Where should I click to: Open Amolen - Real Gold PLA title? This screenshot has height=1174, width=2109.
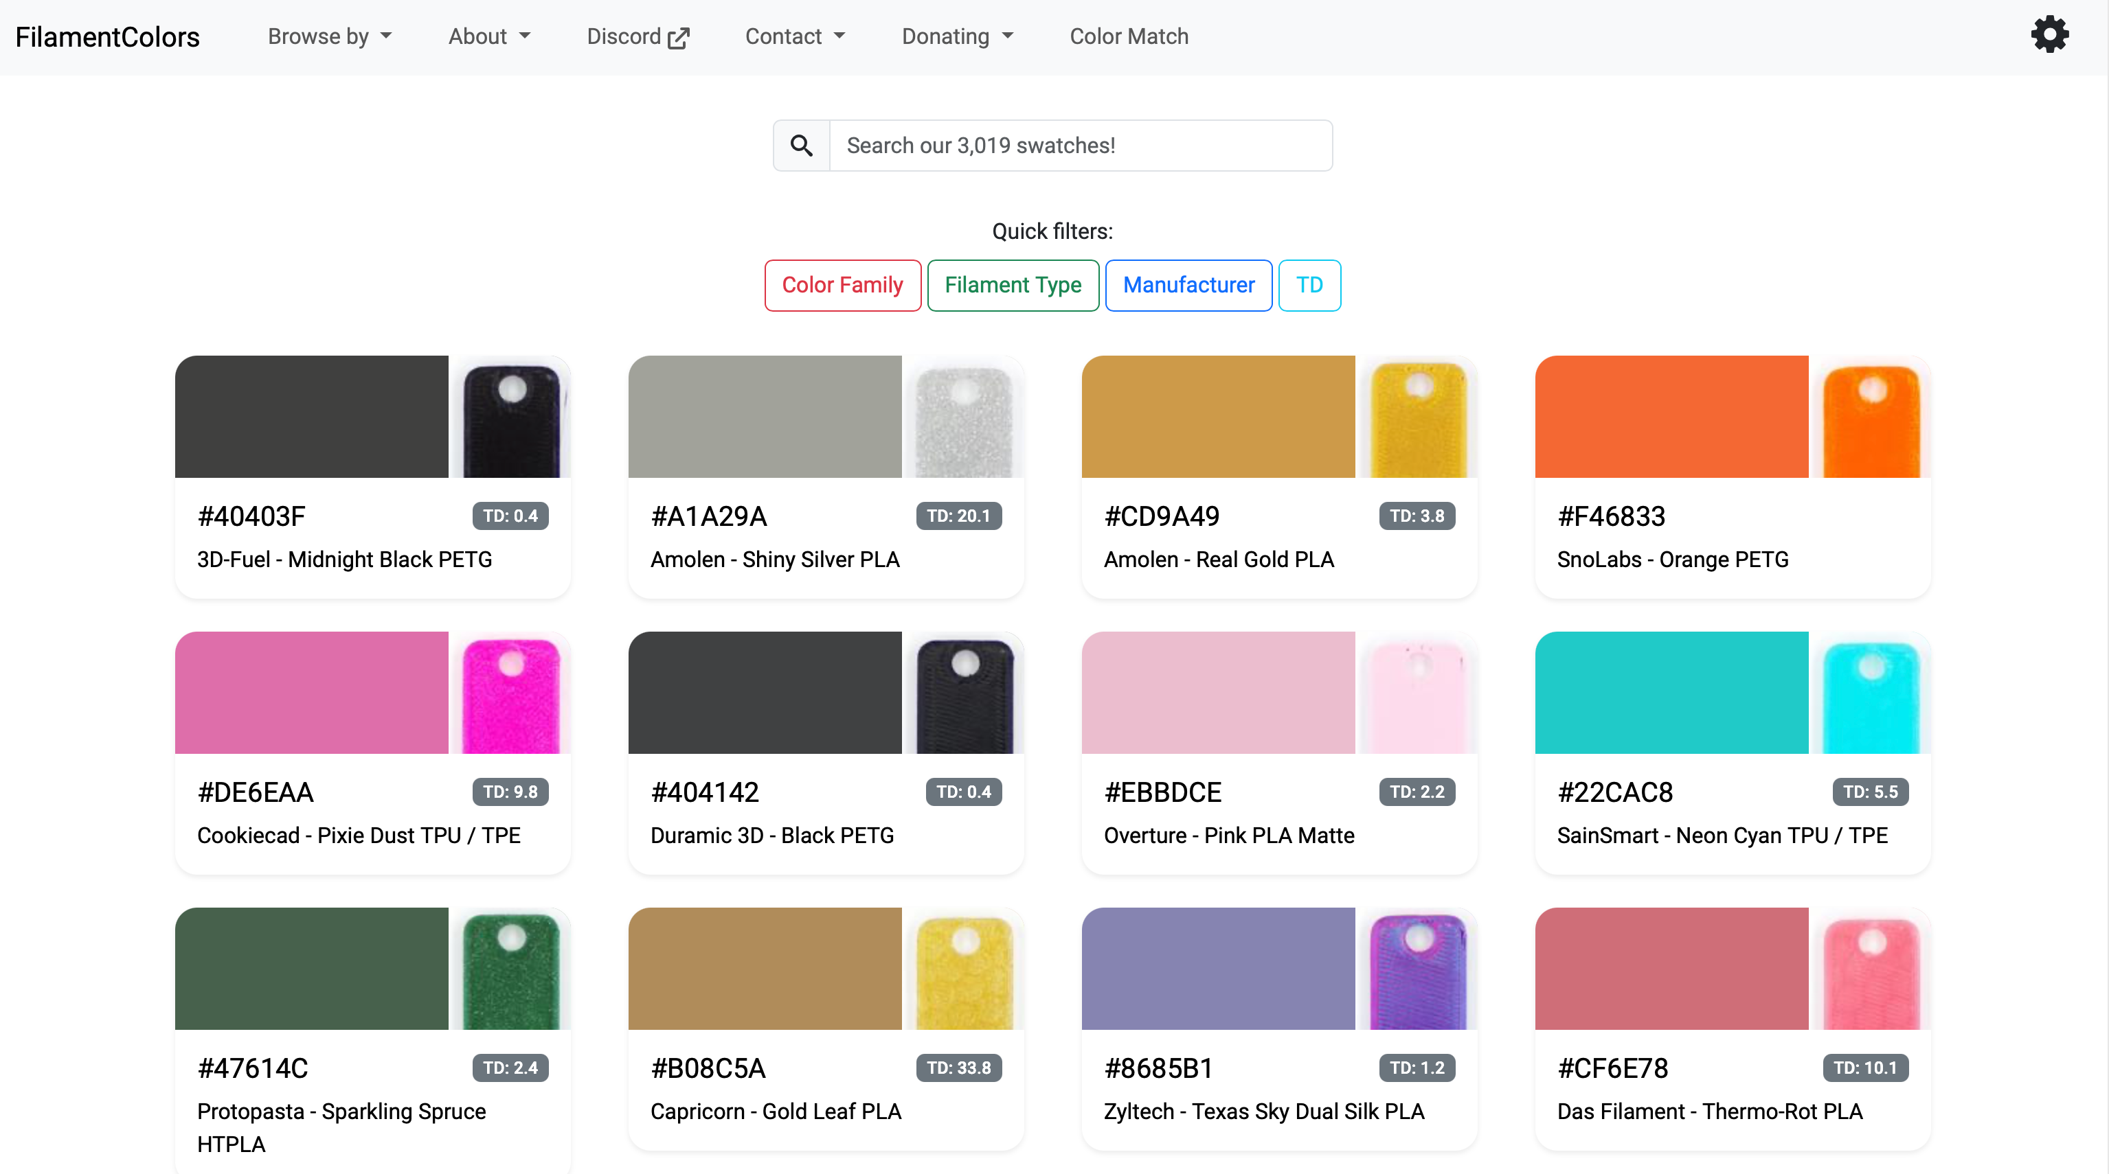click(1219, 560)
